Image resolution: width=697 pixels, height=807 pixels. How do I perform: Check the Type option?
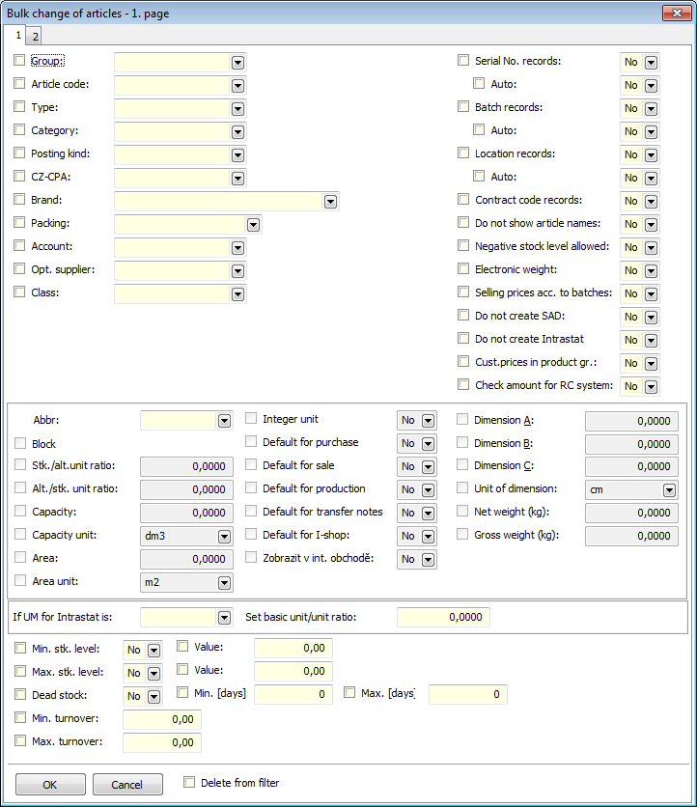19,106
